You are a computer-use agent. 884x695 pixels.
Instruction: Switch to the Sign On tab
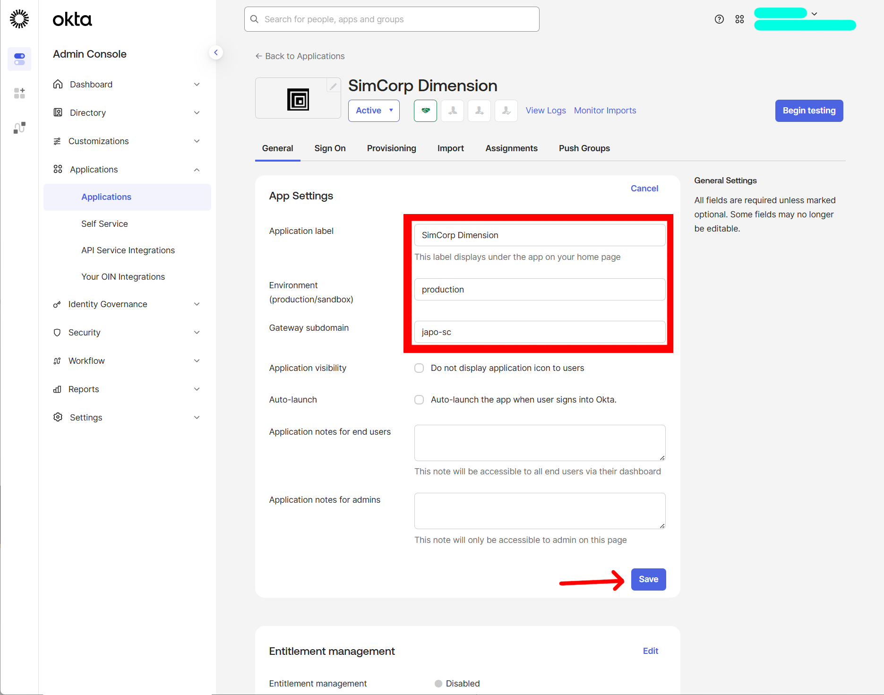[330, 148]
